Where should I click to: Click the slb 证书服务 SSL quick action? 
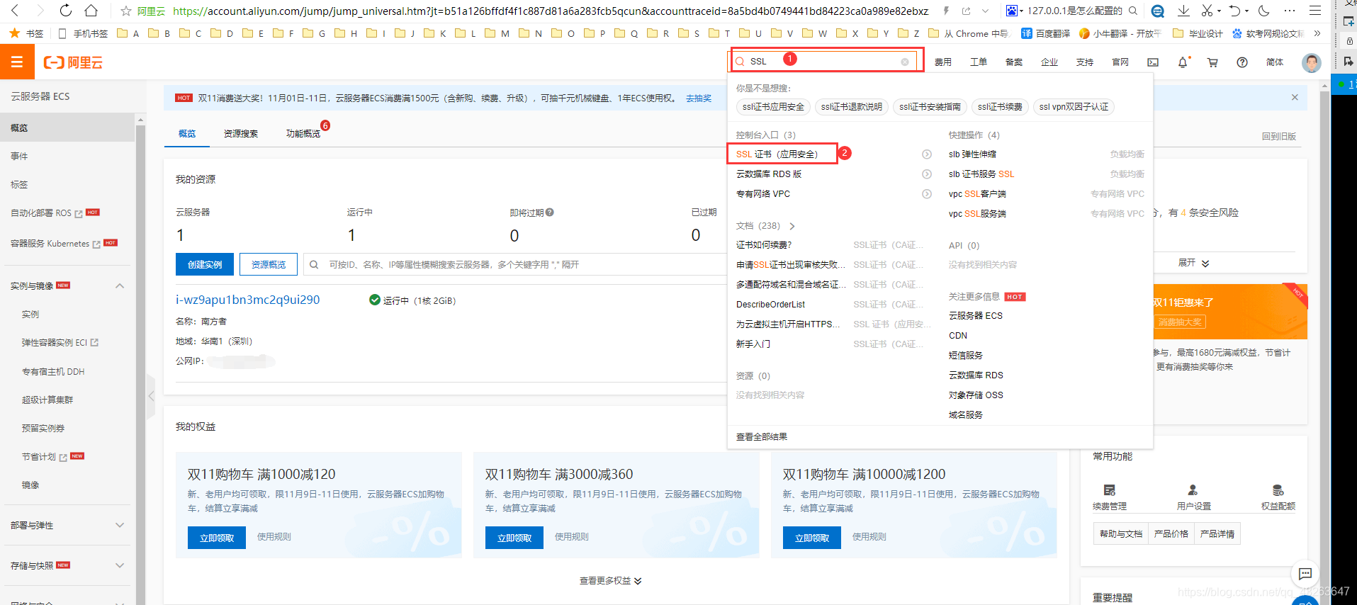point(981,174)
